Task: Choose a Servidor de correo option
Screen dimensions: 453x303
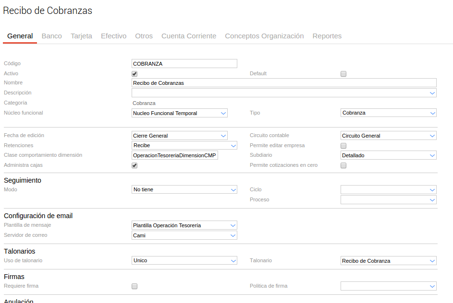Action: coord(184,235)
